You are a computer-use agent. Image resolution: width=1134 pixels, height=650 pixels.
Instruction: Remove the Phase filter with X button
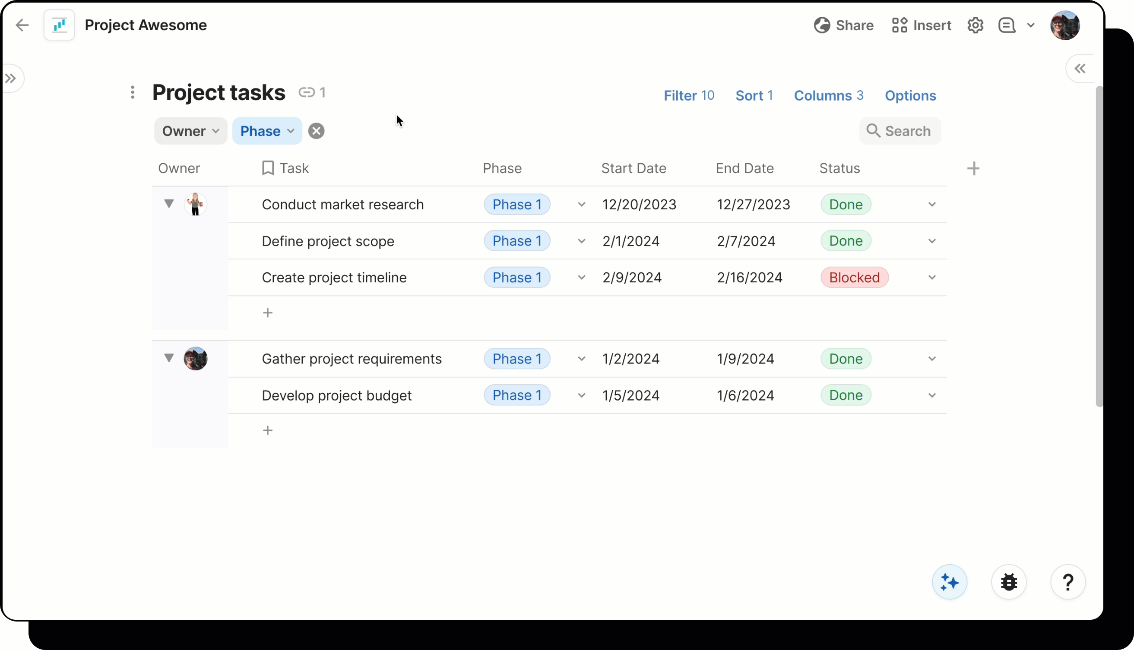click(317, 131)
